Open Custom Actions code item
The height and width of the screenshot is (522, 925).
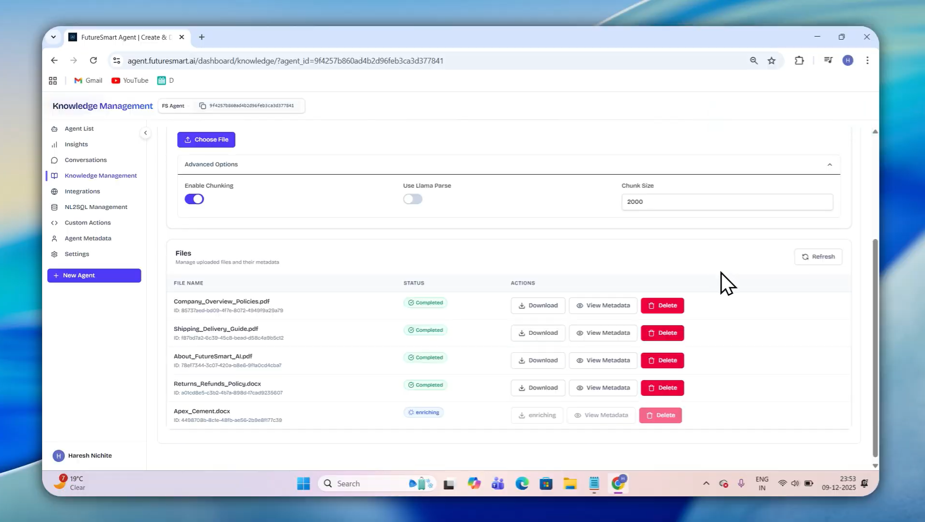click(x=88, y=223)
